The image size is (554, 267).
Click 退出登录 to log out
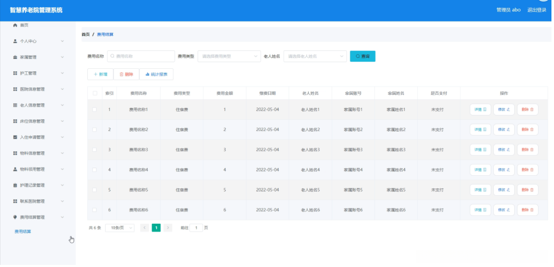coord(537,10)
